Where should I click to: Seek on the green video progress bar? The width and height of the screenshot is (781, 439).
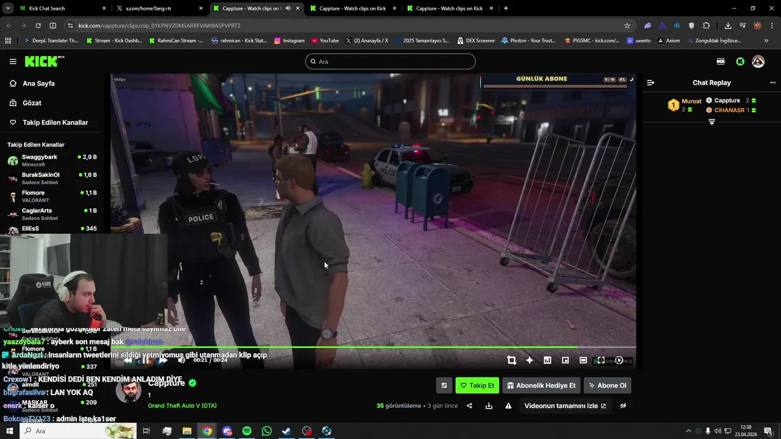(373, 348)
